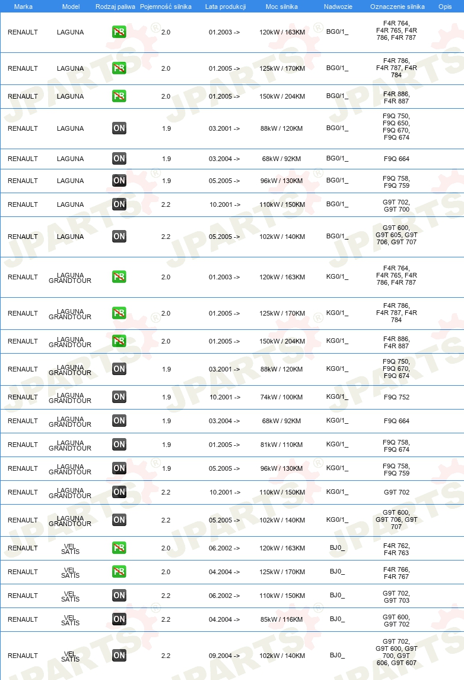Click the 150kW / 204KM Laguna Grandtour cell
The width and height of the screenshot is (464, 680).
coord(282,341)
